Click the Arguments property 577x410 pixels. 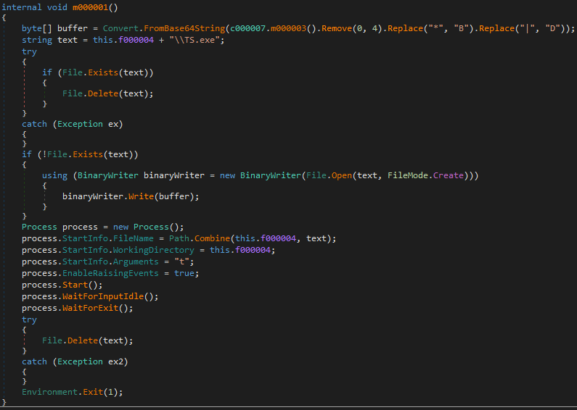(136, 262)
